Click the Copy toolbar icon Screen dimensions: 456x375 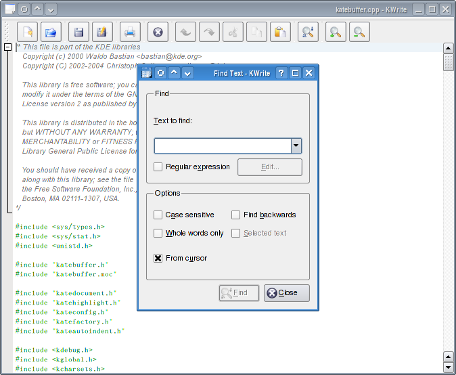pyautogui.click(x=256, y=32)
